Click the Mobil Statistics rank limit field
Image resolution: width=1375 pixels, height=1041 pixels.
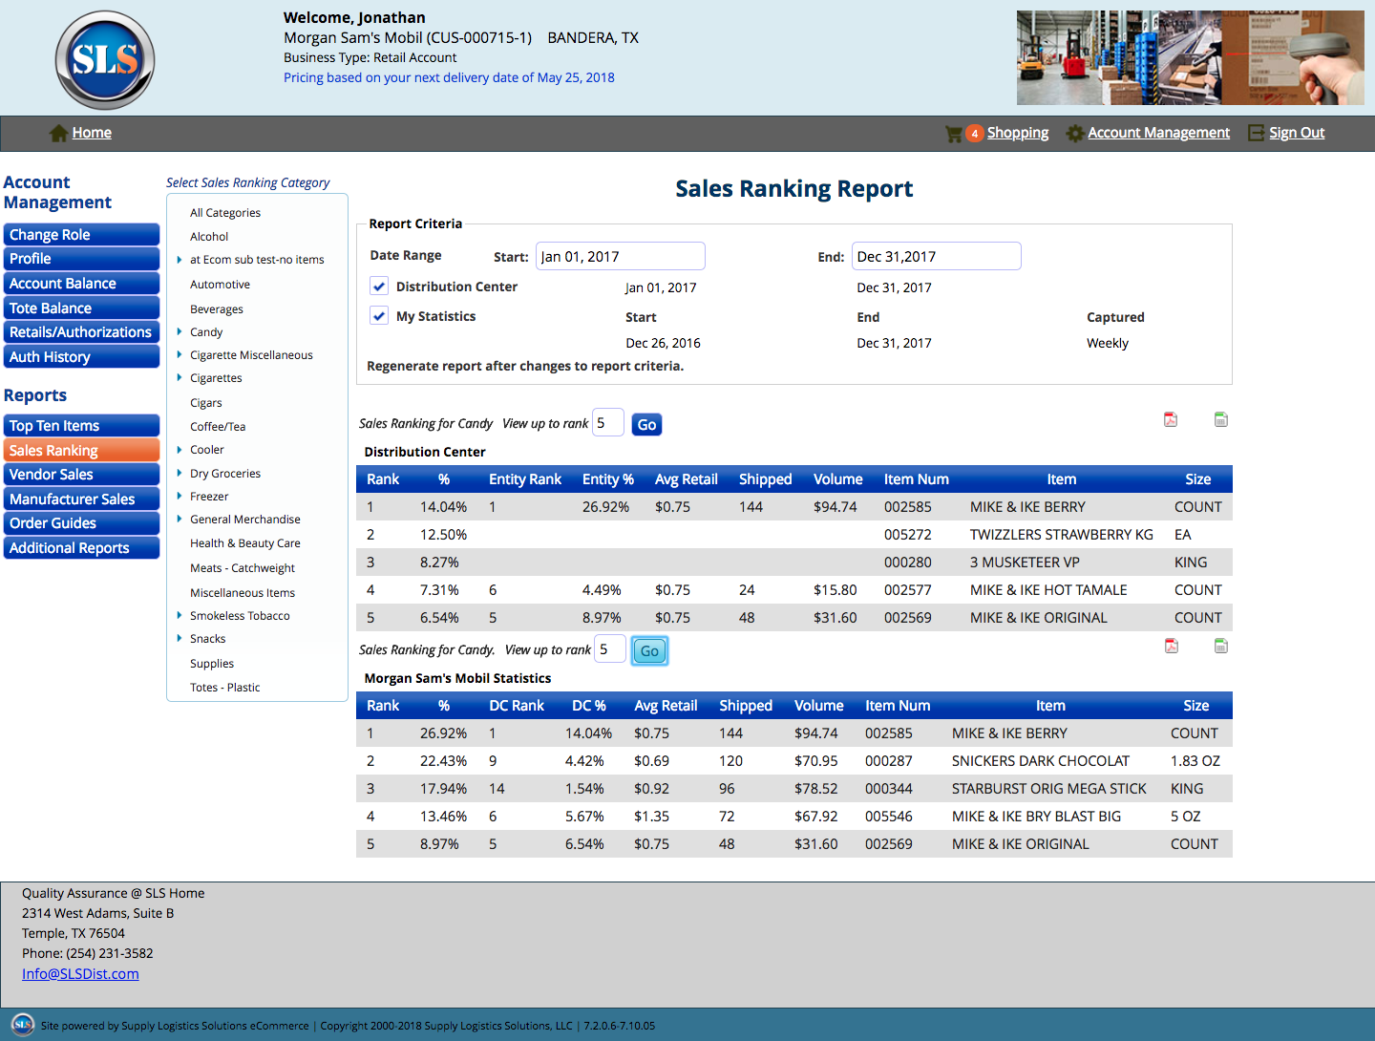pos(610,648)
